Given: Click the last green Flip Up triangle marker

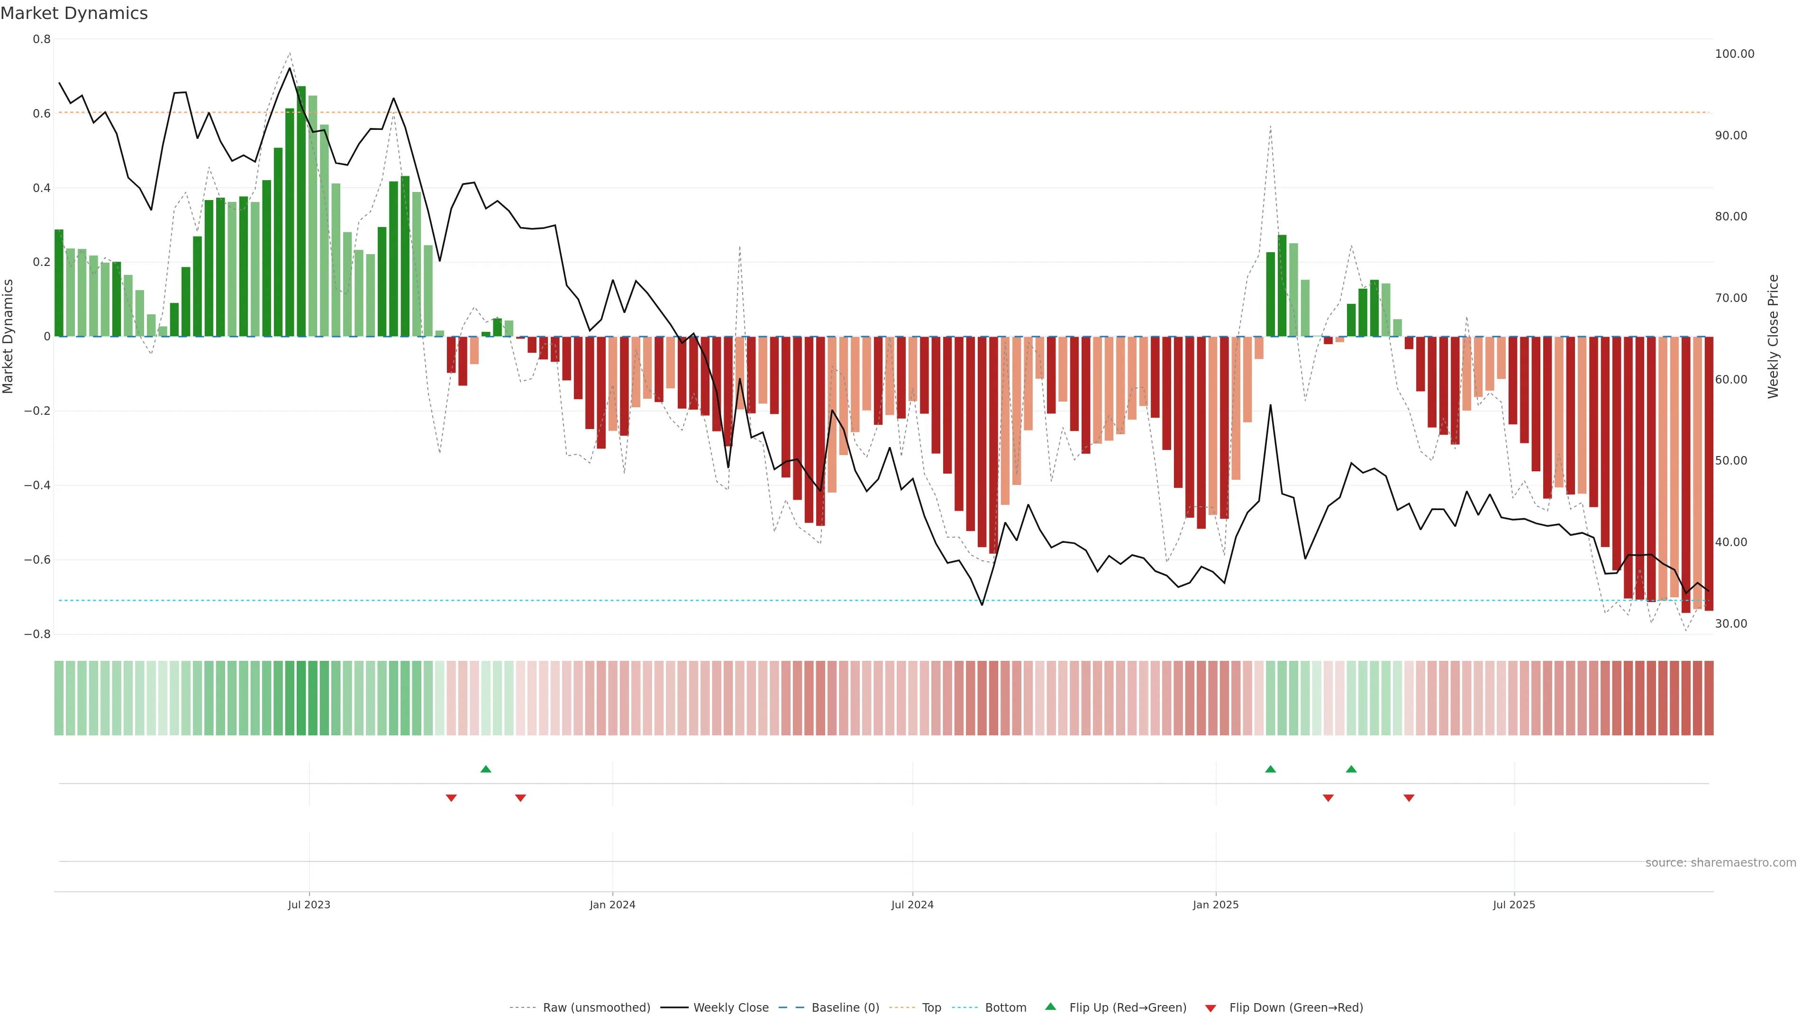Looking at the screenshot, I should (1351, 769).
